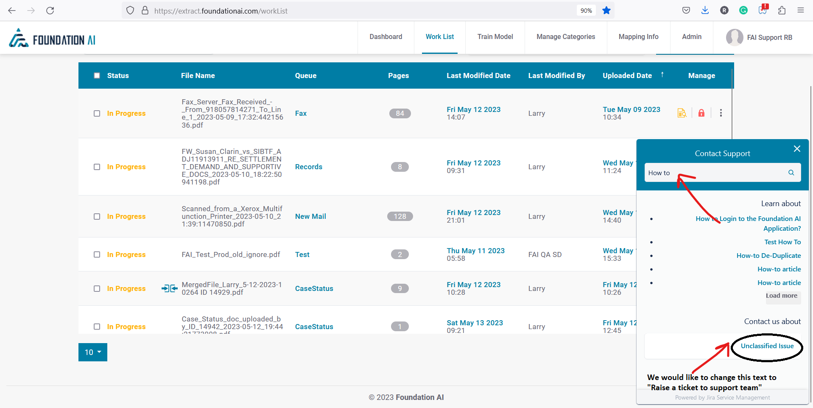Viewport: 813px width, 408px height.
Task: Click the bookmark star in the address bar
Action: click(x=606, y=10)
